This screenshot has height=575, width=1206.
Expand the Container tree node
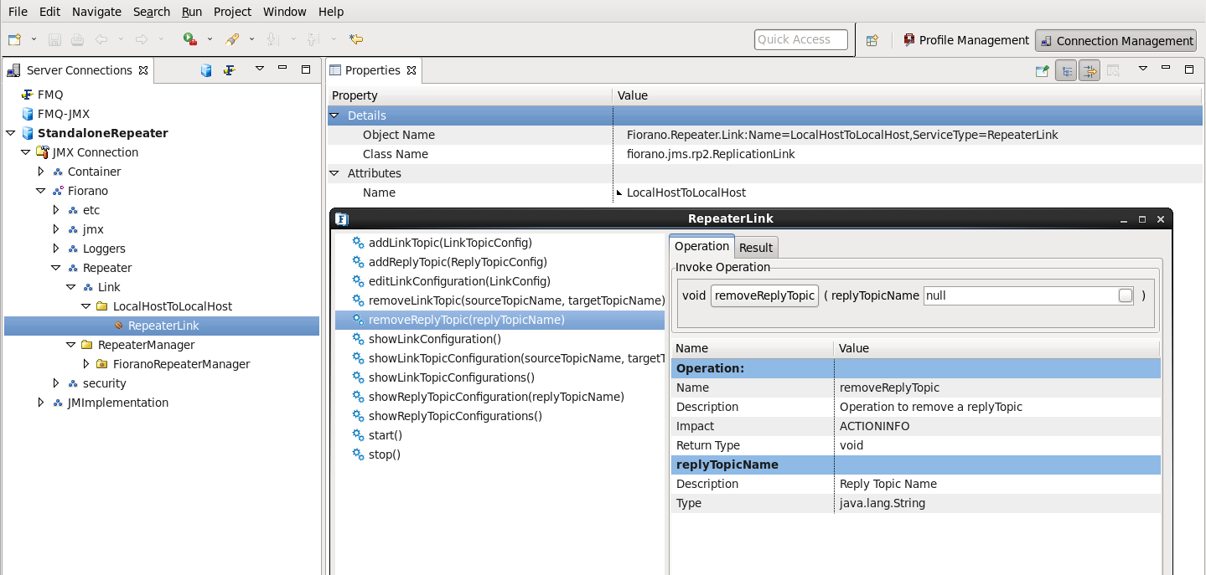(x=40, y=172)
